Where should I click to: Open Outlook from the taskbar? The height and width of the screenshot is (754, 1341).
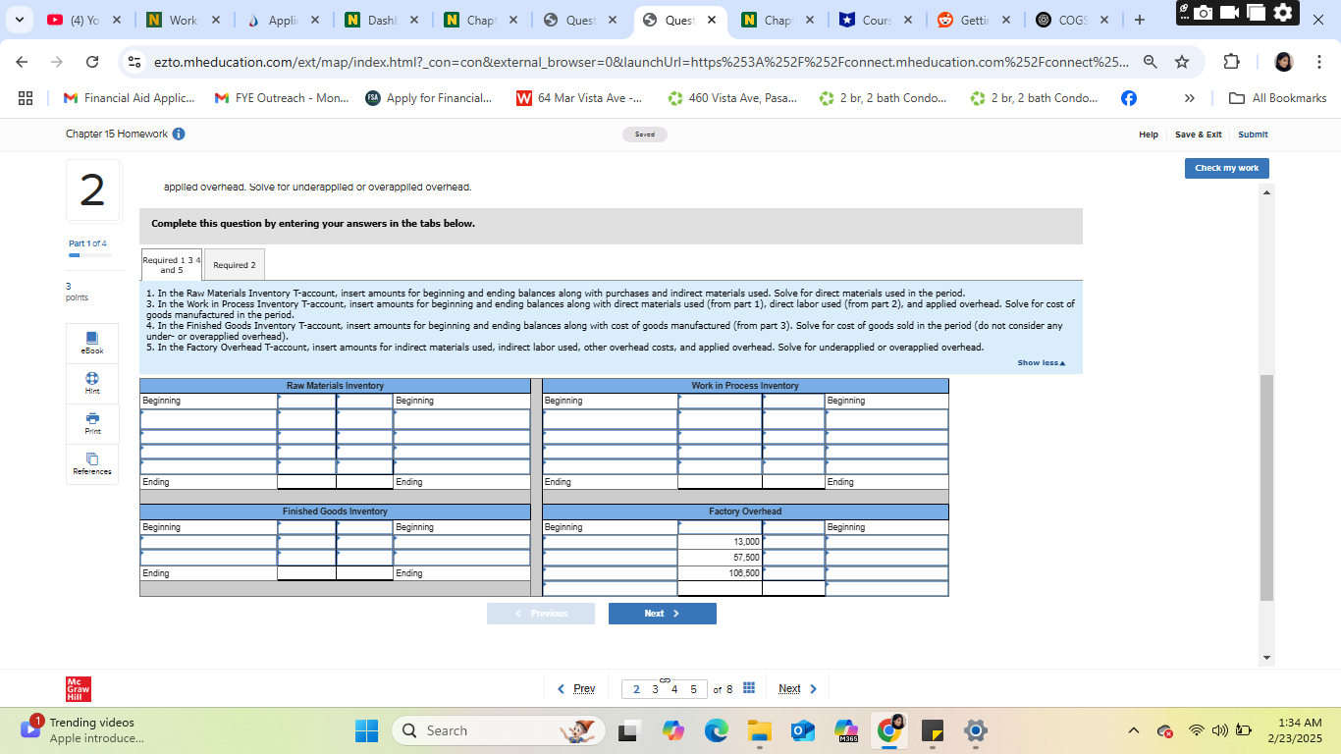(x=802, y=730)
